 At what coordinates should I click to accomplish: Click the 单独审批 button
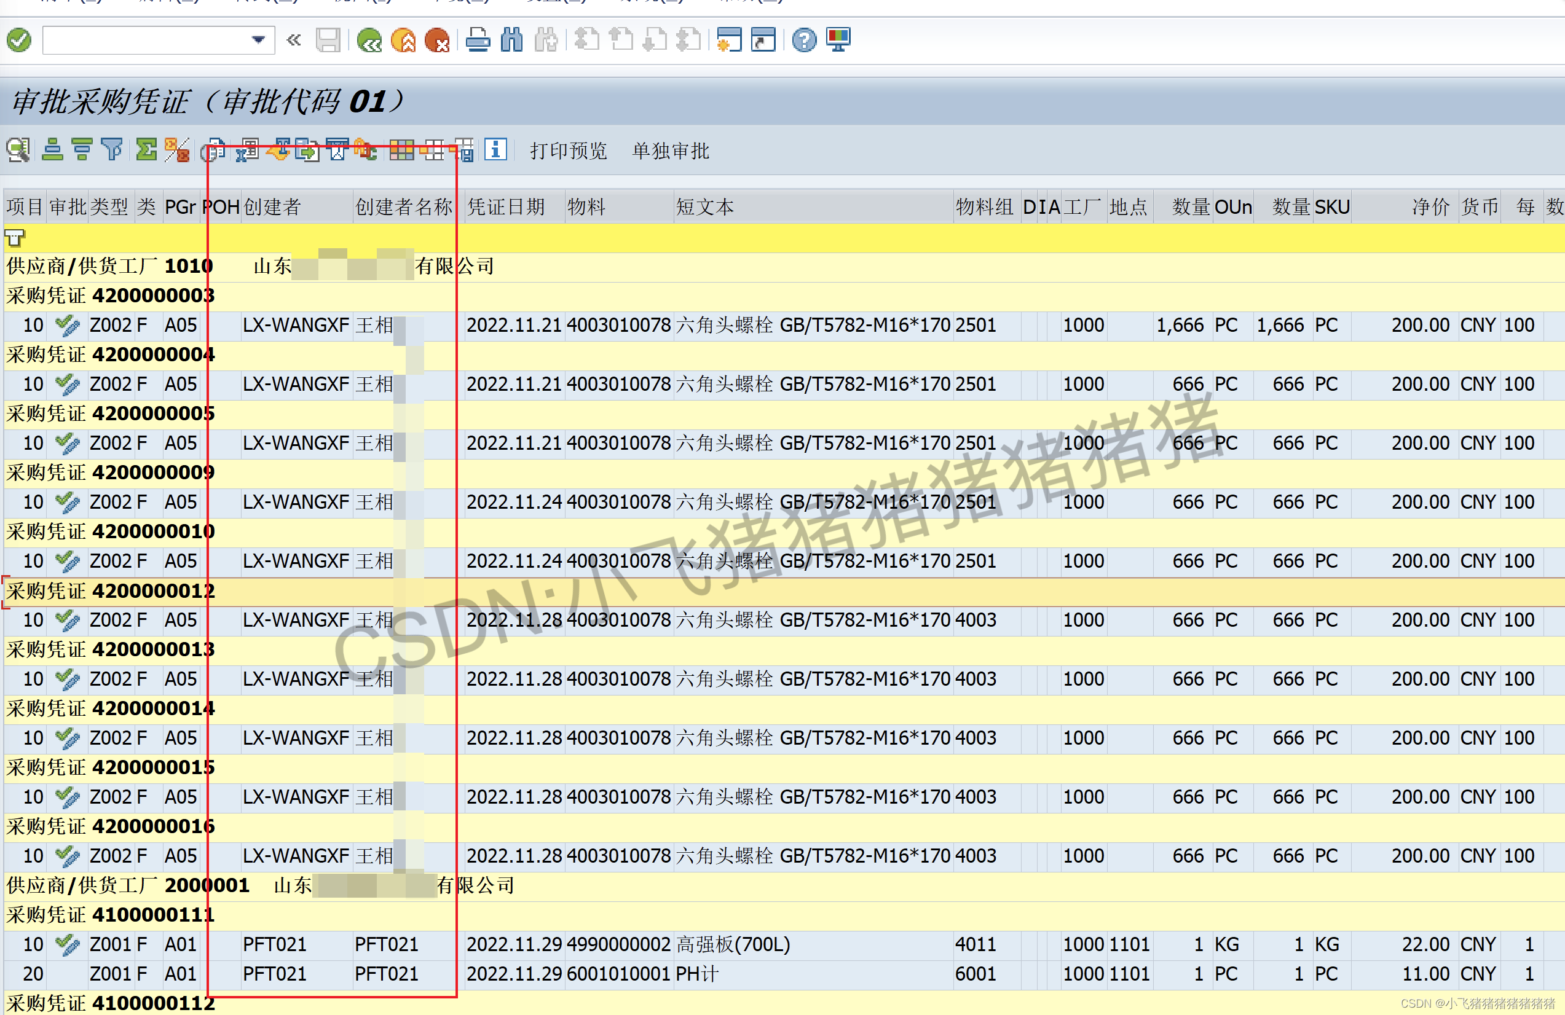[670, 151]
